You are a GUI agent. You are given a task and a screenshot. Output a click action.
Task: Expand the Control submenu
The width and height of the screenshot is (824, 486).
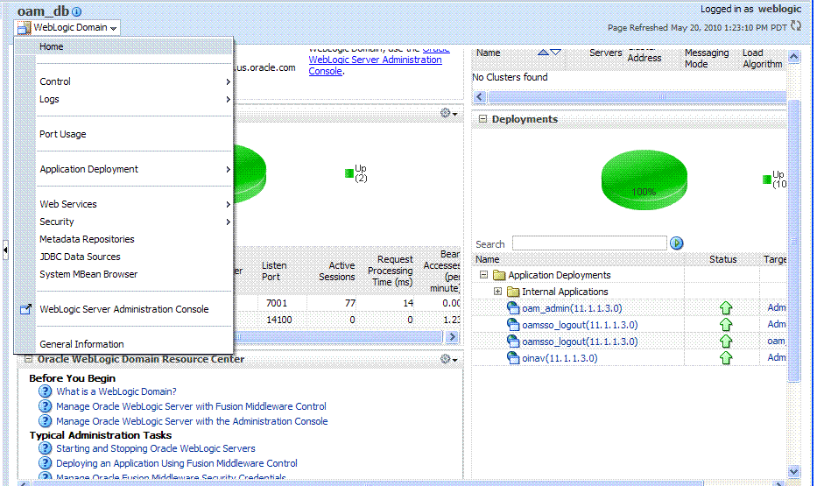click(134, 81)
